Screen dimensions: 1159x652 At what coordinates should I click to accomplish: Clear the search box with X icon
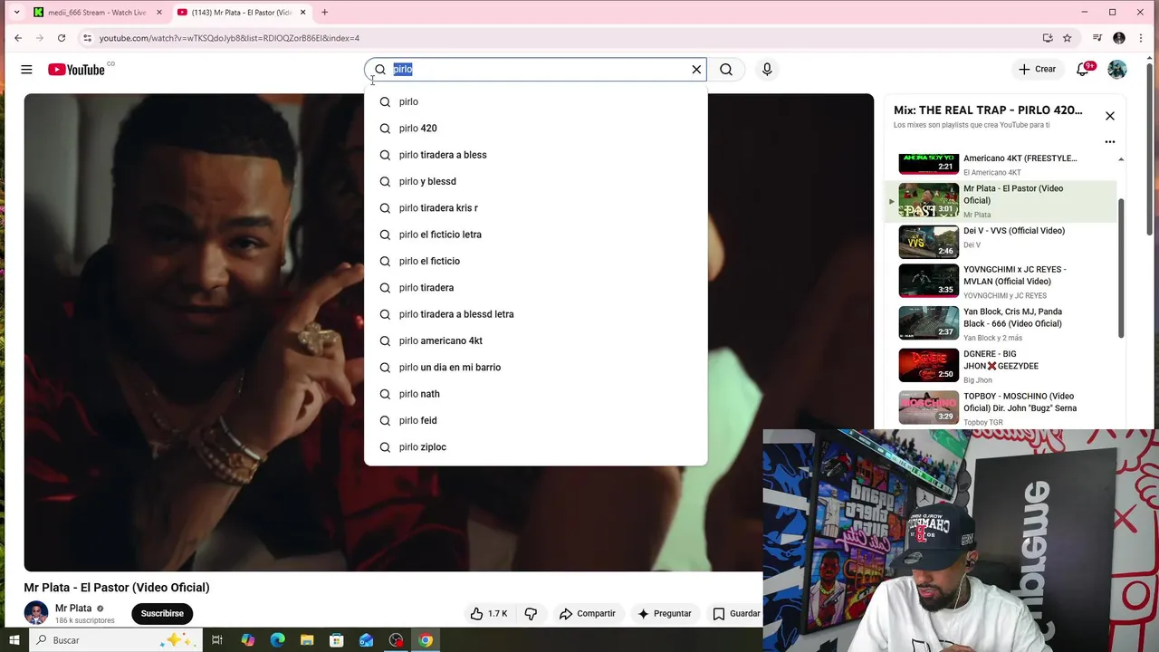pos(696,70)
